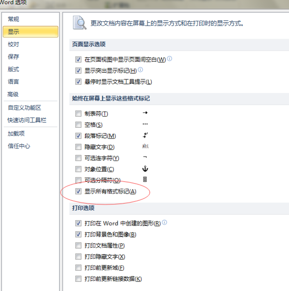Click the anchor symbol beside 对象位置
This screenshot has width=289, height=291.
pos(145,169)
